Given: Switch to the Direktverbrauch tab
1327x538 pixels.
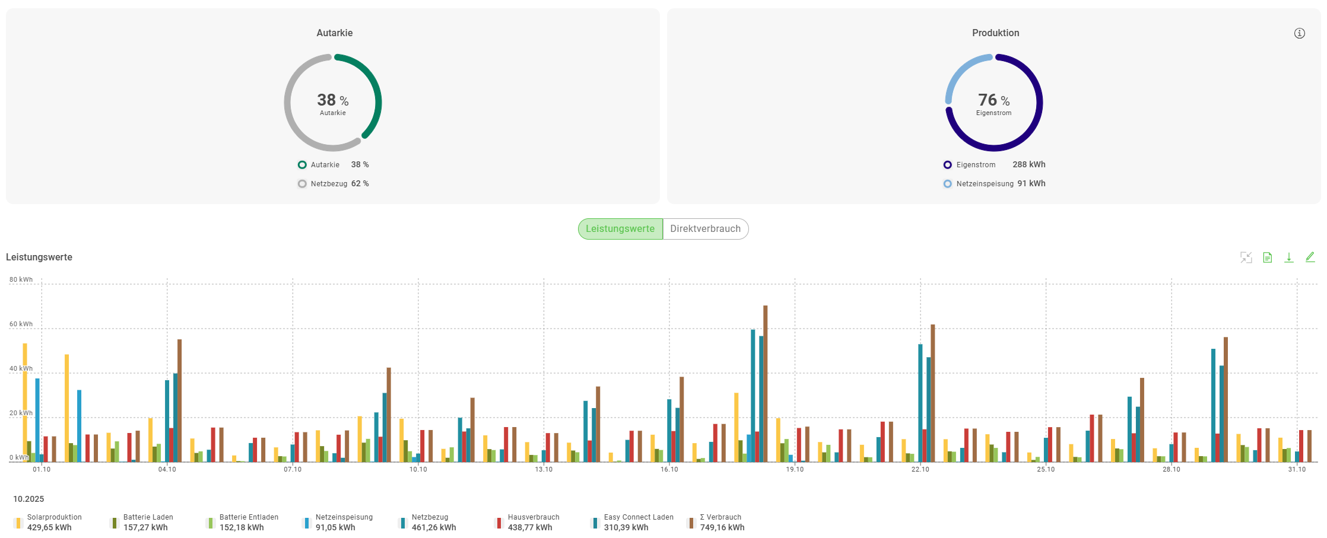Looking at the screenshot, I should pyautogui.click(x=705, y=229).
